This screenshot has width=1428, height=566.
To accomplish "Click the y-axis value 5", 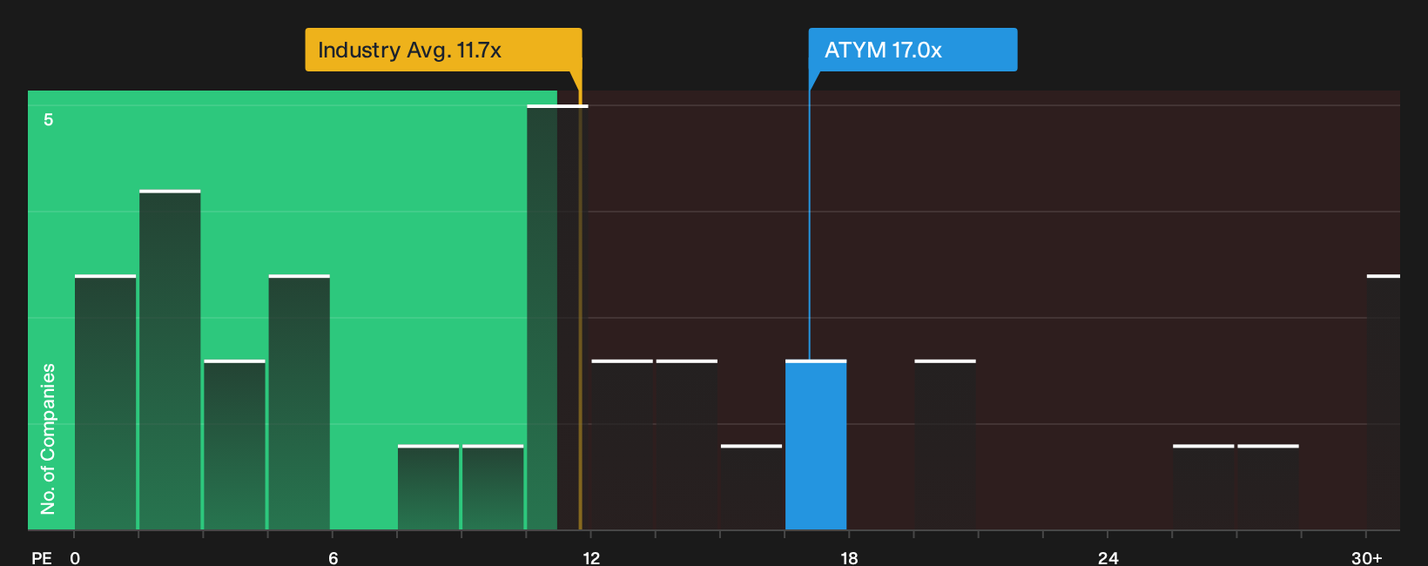I will click(49, 119).
